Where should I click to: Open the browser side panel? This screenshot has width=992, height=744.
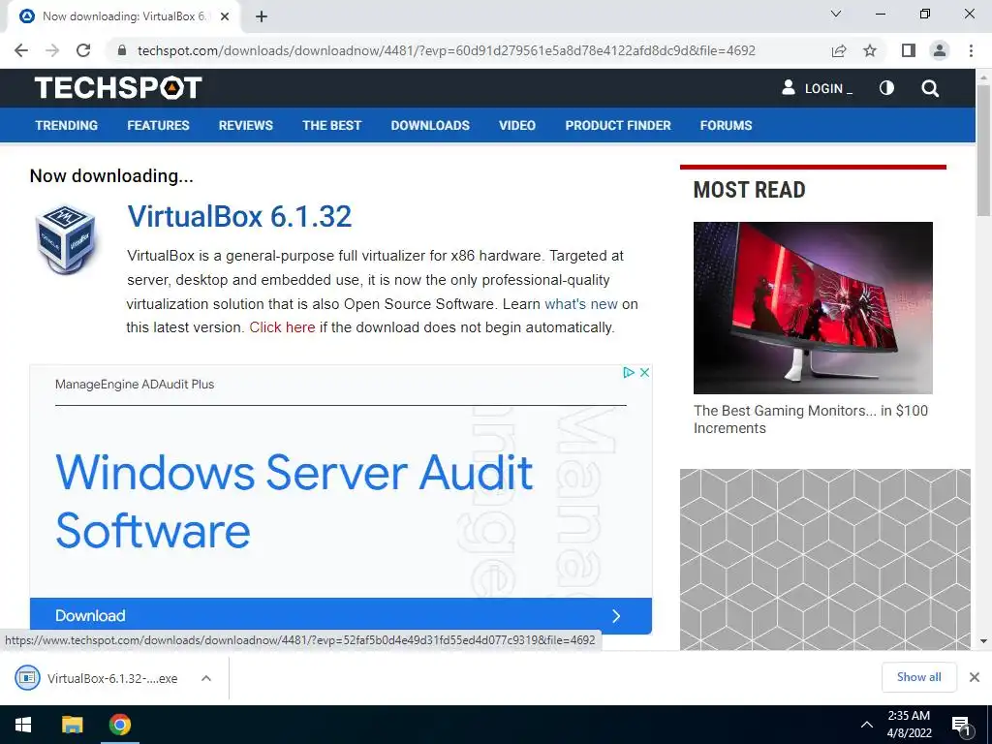[x=909, y=50]
